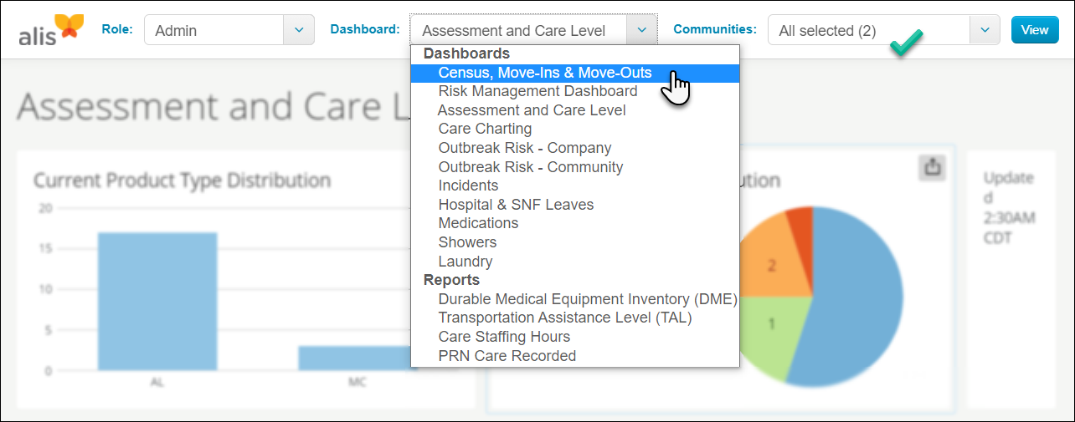
Task: Select Census, Move-Ins & Move-Outs option
Action: (x=544, y=73)
